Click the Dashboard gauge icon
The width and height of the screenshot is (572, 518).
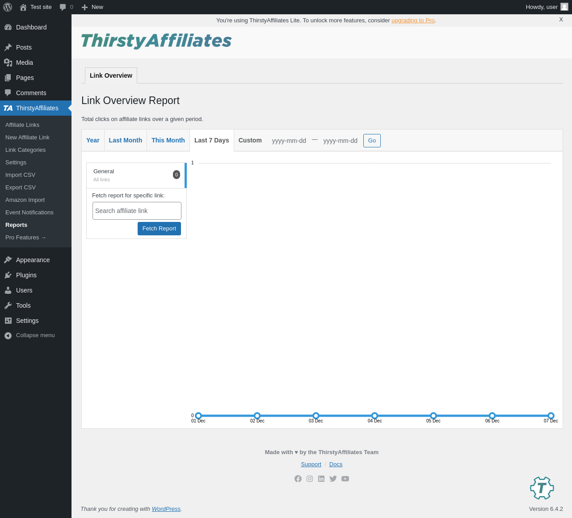coord(8,27)
